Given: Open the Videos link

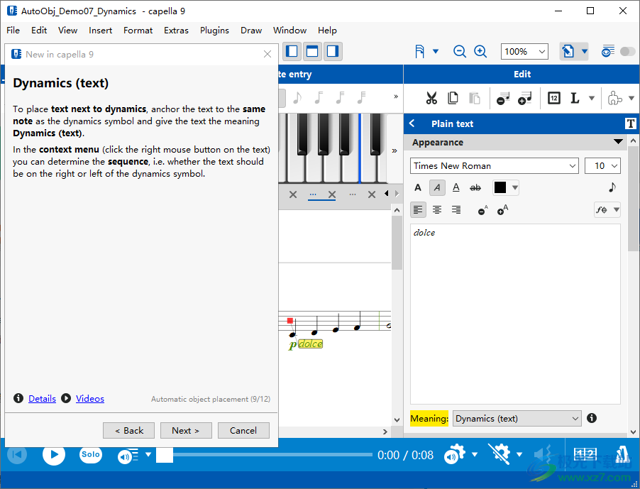Looking at the screenshot, I should [x=90, y=399].
